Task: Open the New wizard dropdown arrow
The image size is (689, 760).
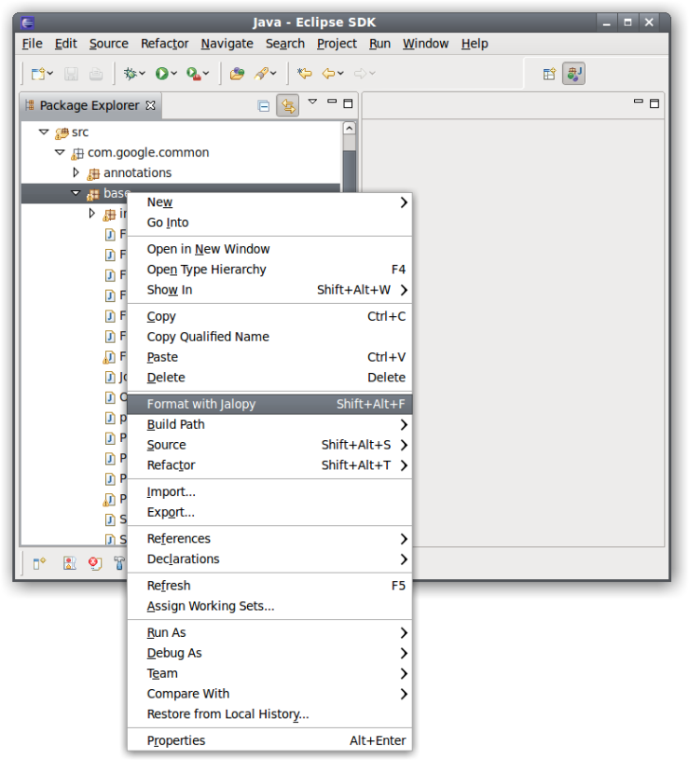Action: click(50, 74)
